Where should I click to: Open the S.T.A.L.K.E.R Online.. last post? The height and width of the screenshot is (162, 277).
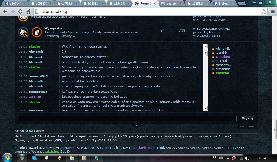[213, 29]
